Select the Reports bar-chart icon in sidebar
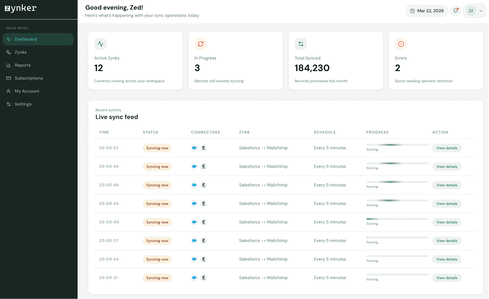 8,65
